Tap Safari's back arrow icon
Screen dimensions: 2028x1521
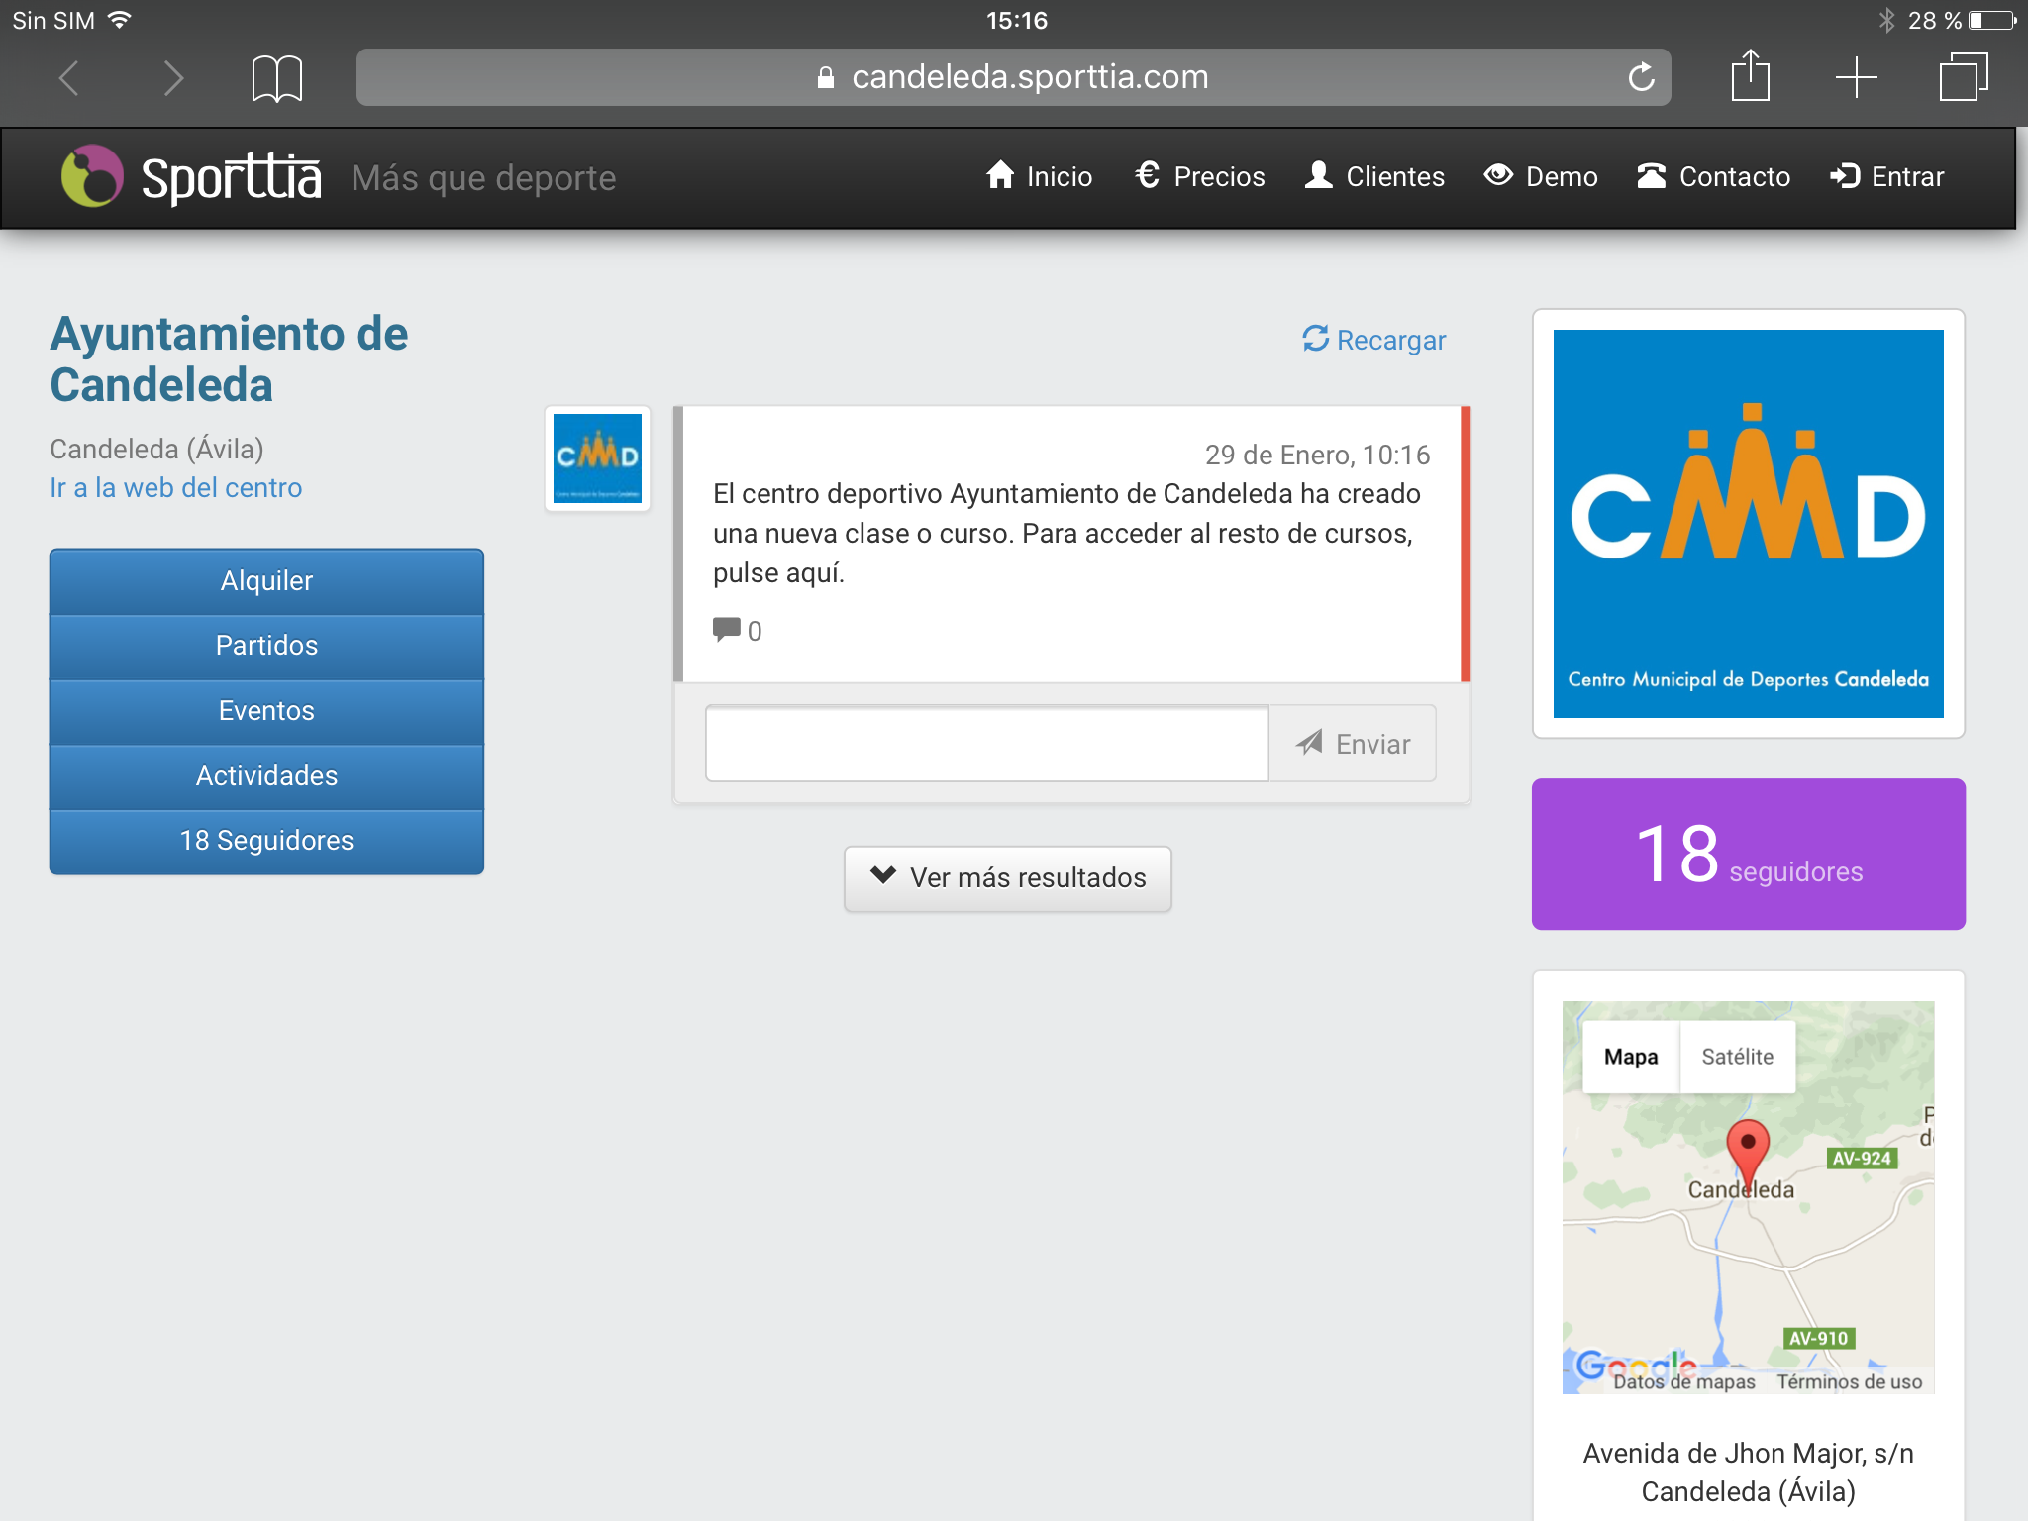click(69, 78)
